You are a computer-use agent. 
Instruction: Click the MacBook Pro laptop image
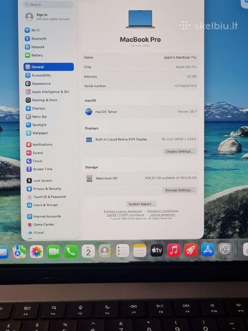(x=140, y=19)
